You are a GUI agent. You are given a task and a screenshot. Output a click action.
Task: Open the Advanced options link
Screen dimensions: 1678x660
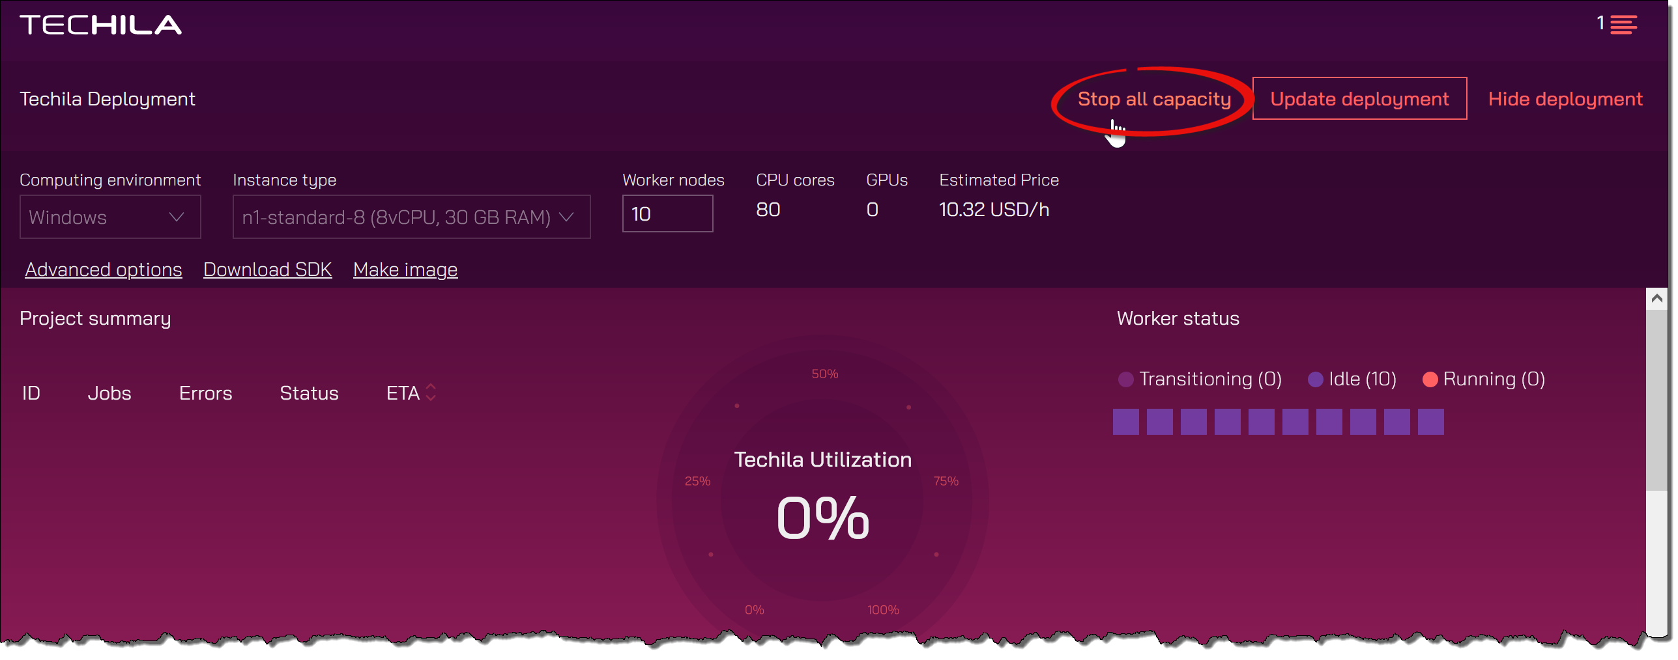coord(104,269)
